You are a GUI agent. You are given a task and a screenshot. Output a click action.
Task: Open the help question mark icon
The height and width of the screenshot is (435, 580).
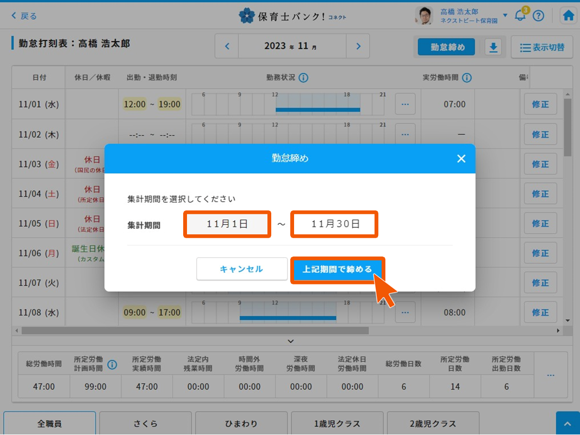(538, 16)
